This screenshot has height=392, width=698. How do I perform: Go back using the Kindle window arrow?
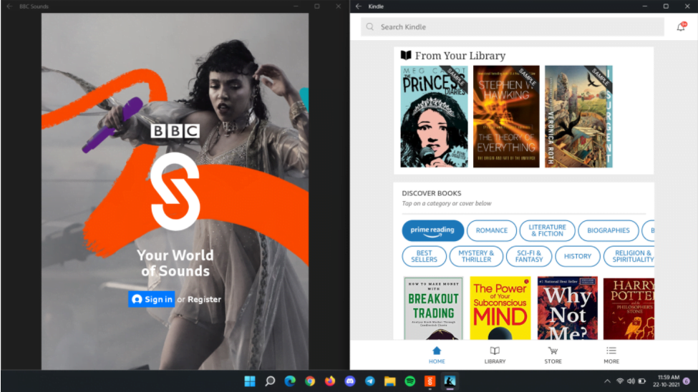pos(359,6)
